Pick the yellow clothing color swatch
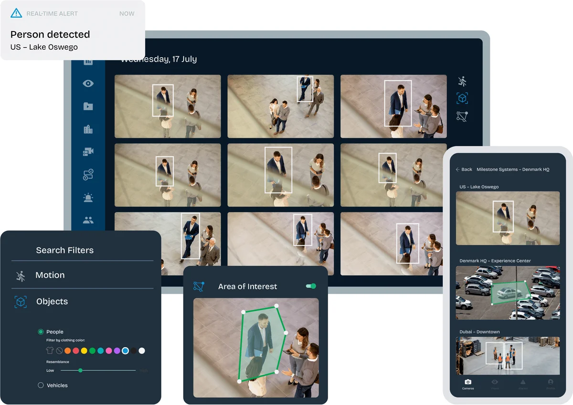This screenshot has width=573, height=405. pos(84,351)
